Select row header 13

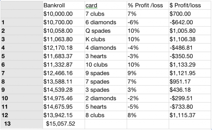pyautogui.click(x=22, y=124)
